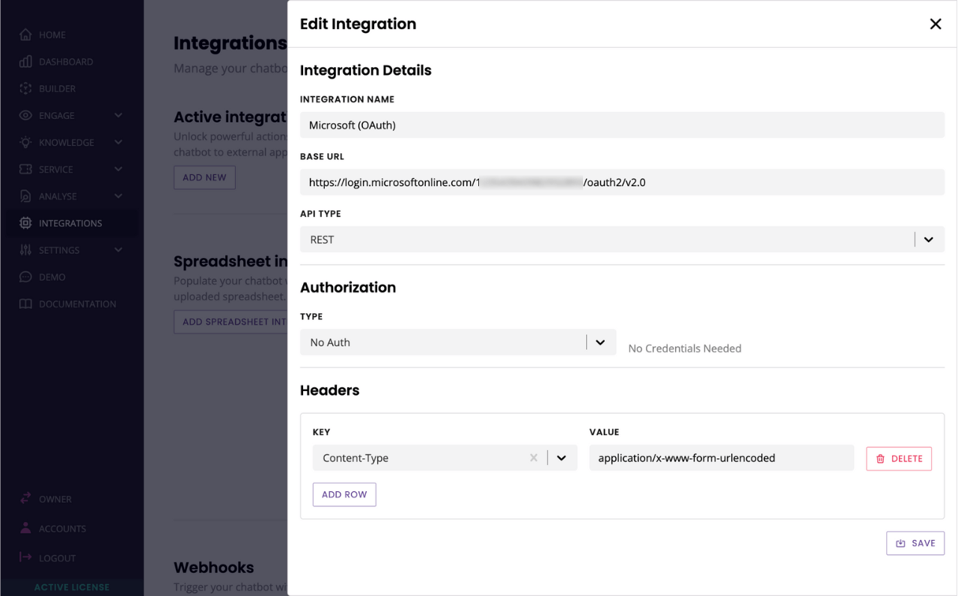Open the header Key dropdown for Content-Type
The image size is (958, 596).
point(561,458)
